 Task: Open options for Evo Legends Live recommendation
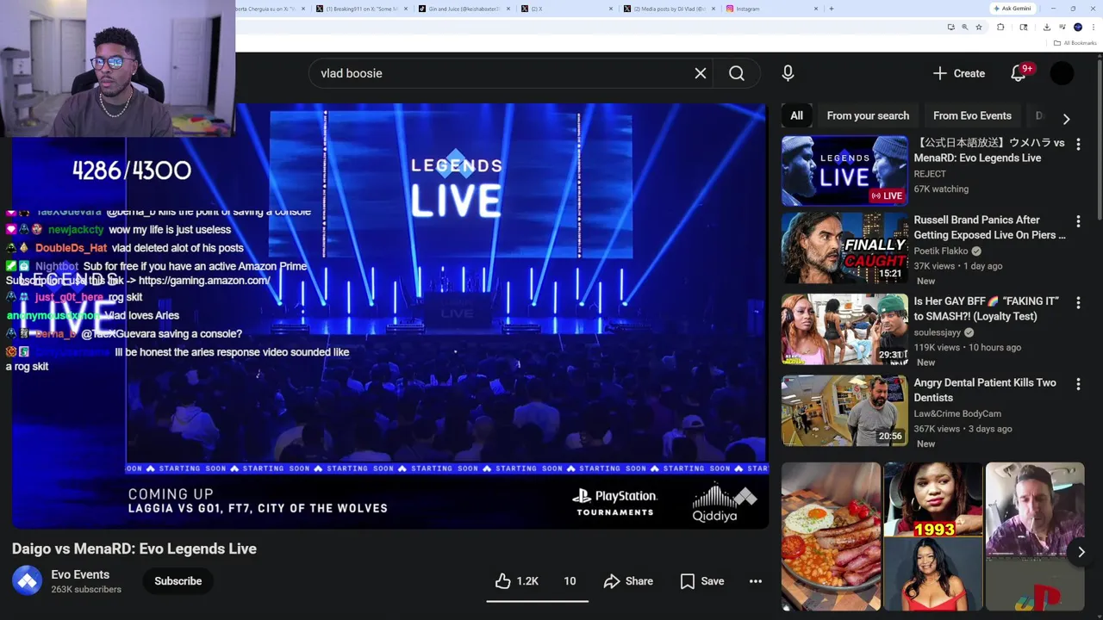(x=1078, y=145)
